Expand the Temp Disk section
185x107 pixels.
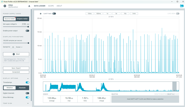coord(28,103)
